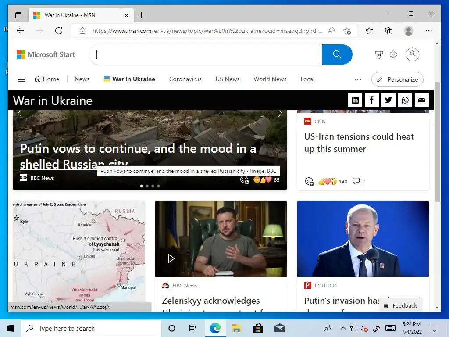This screenshot has height=337, width=449.
Task: Open the Mail app on the taskbar
Action: pyautogui.click(x=279, y=328)
